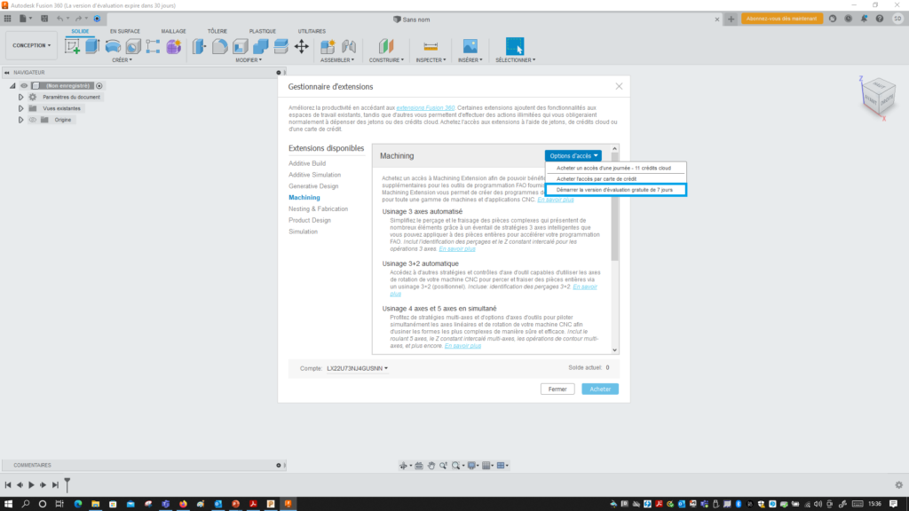
Task: Click the timeline Play button
Action: (31, 485)
